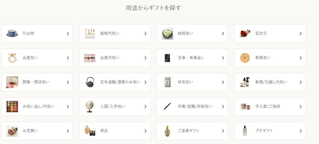
Task: Click the 新築/引越し内祝い product thumbnail
Action: (x=245, y=82)
